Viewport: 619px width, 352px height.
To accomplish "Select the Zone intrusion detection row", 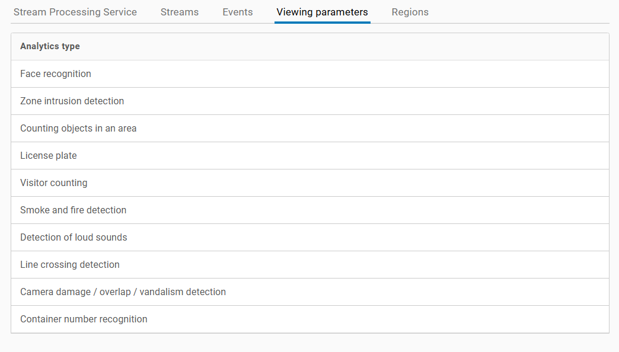I will (72, 101).
